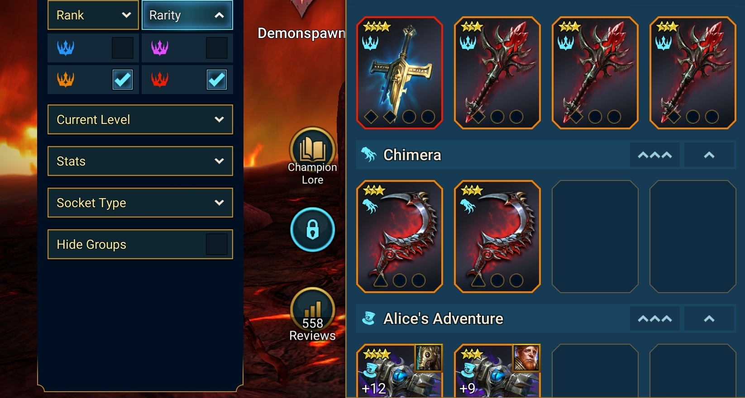
Task: Uncheck the orange crown rarity filter
Action: coord(123,80)
